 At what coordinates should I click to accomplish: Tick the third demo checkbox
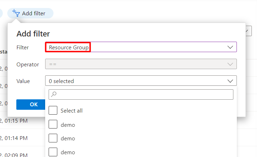53,152
